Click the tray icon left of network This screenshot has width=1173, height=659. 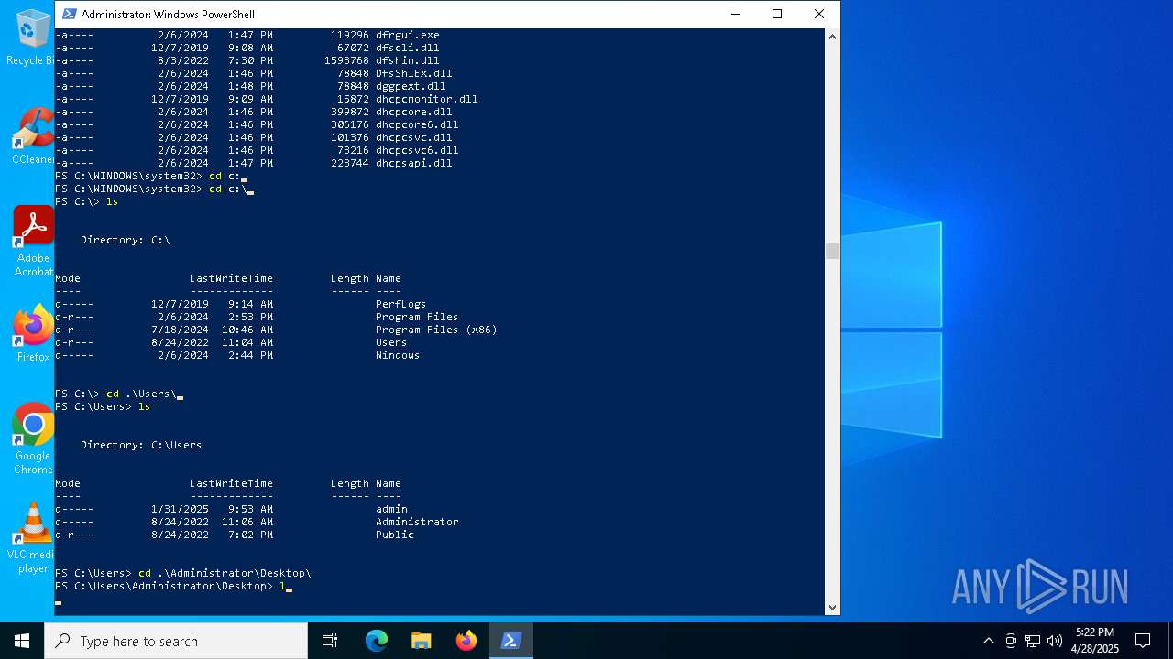click(x=1011, y=641)
